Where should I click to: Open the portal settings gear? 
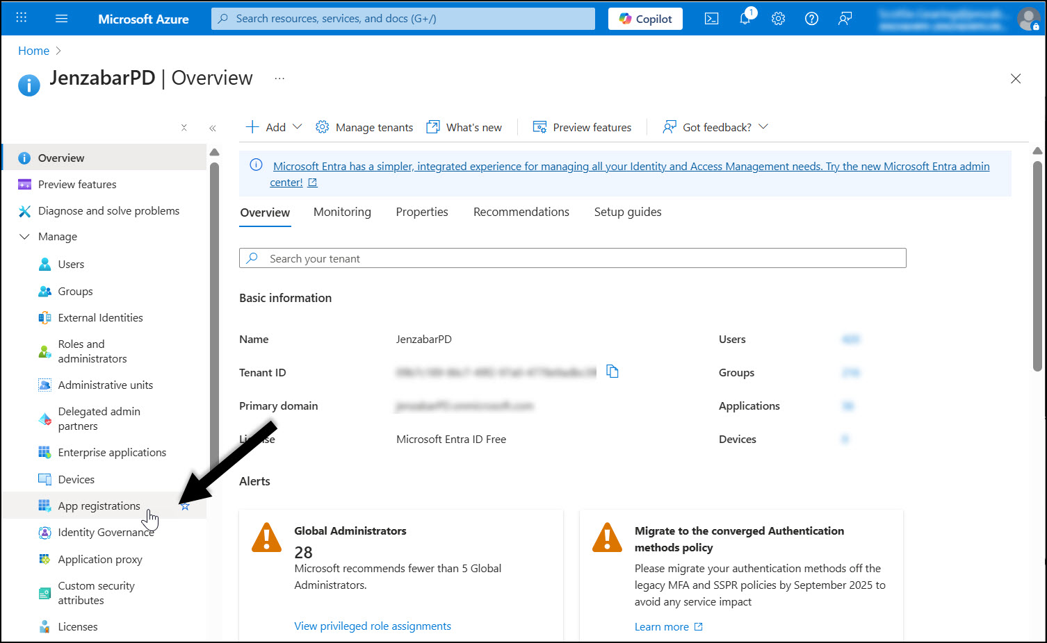(x=778, y=19)
